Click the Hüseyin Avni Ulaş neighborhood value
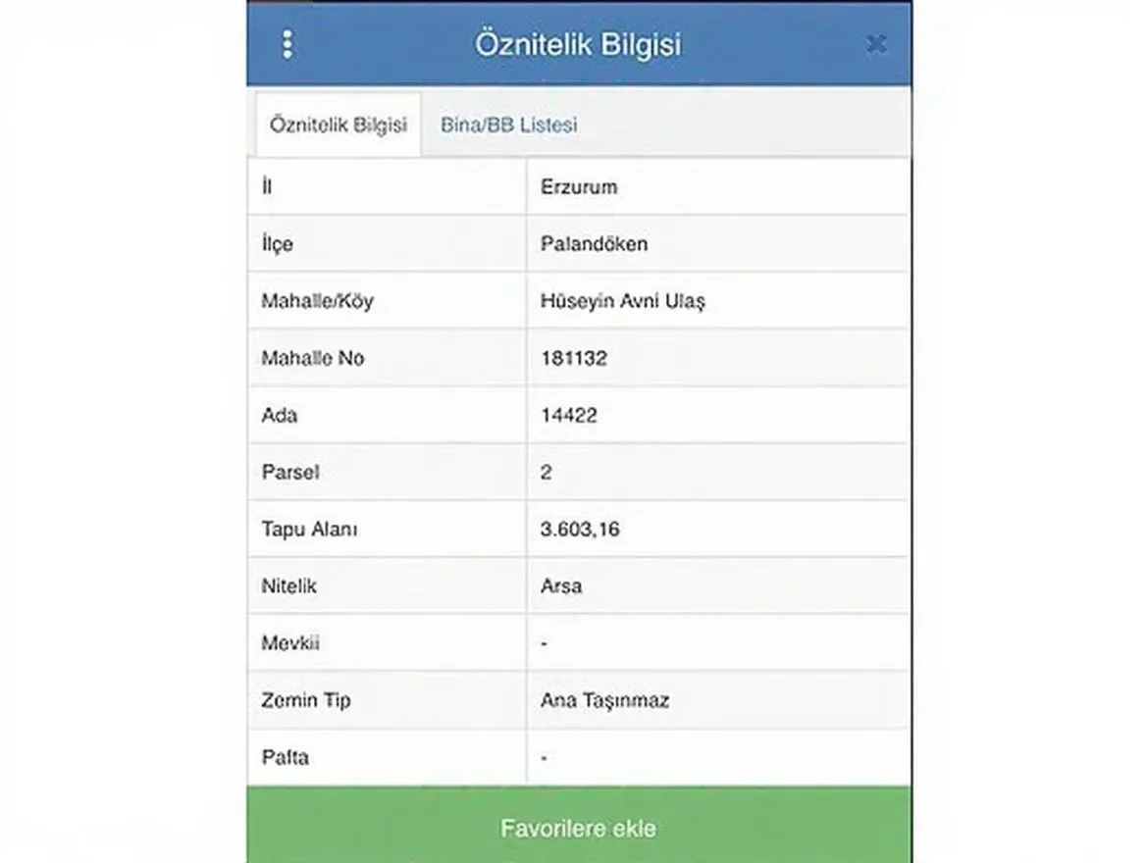The width and height of the screenshot is (1146, 863). tap(623, 301)
